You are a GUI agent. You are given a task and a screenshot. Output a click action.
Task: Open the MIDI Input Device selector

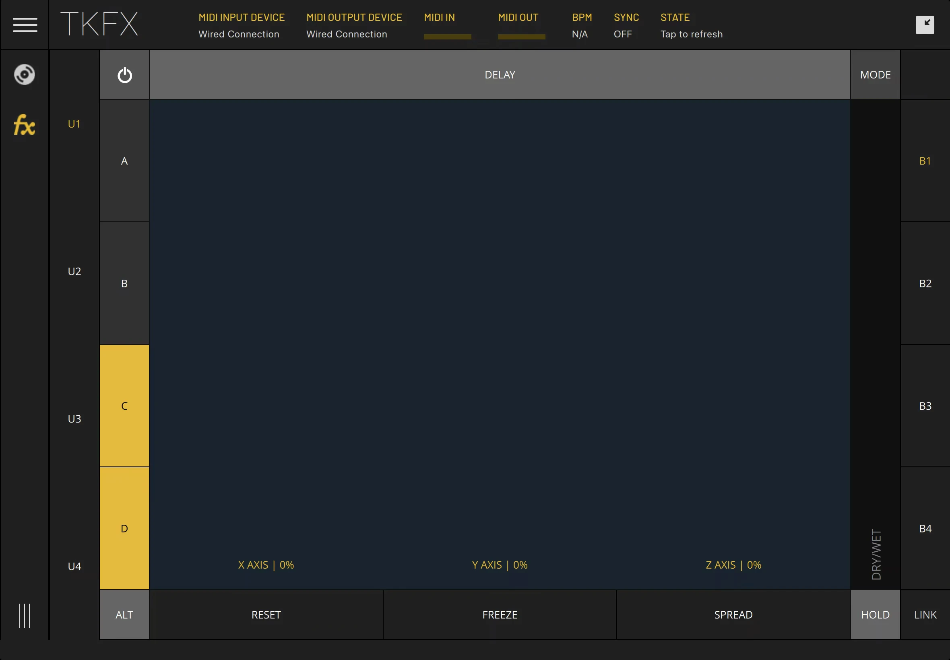tap(242, 26)
